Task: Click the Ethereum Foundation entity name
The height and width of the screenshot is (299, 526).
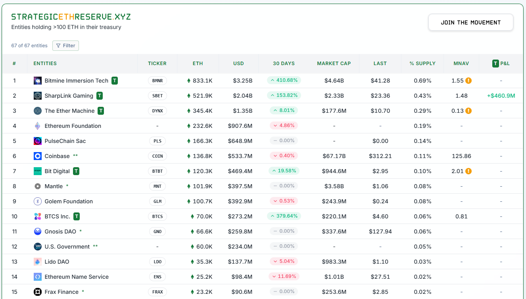Action: pyautogui.click(x=73, y=126)
